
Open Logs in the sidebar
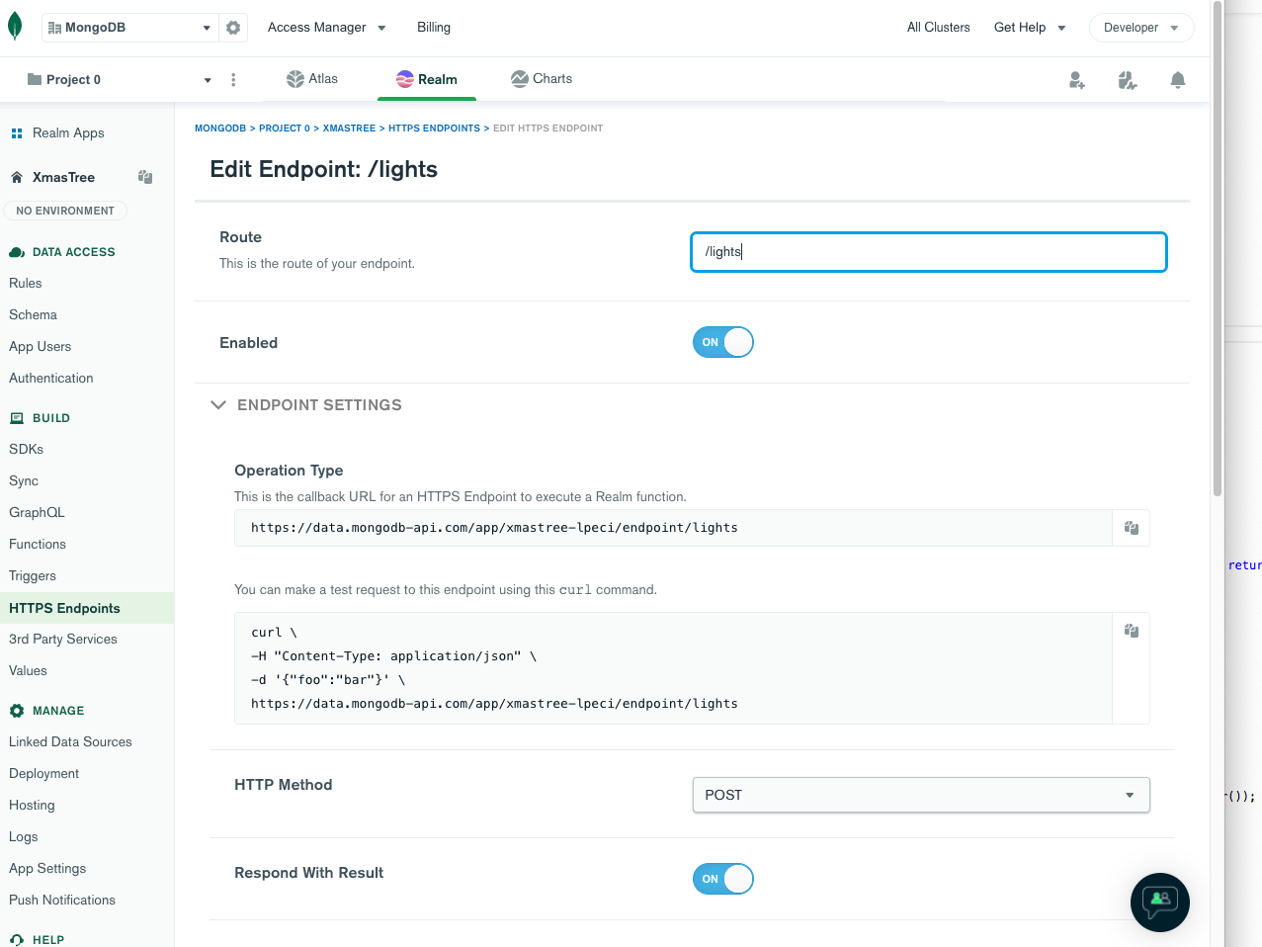pos(24,837)
